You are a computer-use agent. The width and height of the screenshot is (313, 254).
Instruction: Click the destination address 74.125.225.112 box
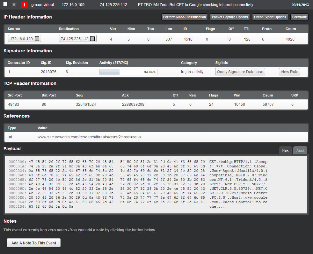(x=74, y=39)
